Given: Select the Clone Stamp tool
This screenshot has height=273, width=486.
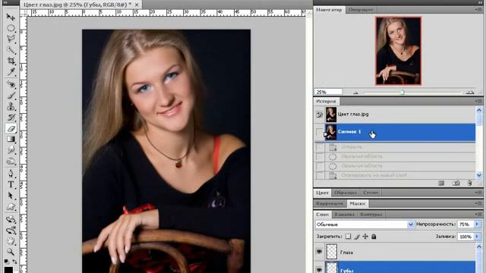Looking at the screenshot, I should (x=11, y=106).
